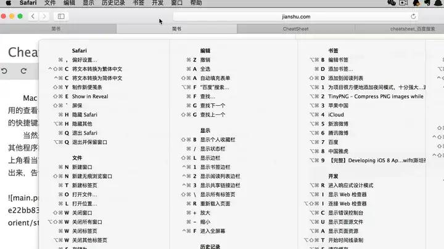Image resolution: width=444 pixels, height=249 pixels.
Task: Click 偏好设置… in the cheat sheet
Action: tap(84, 60)
